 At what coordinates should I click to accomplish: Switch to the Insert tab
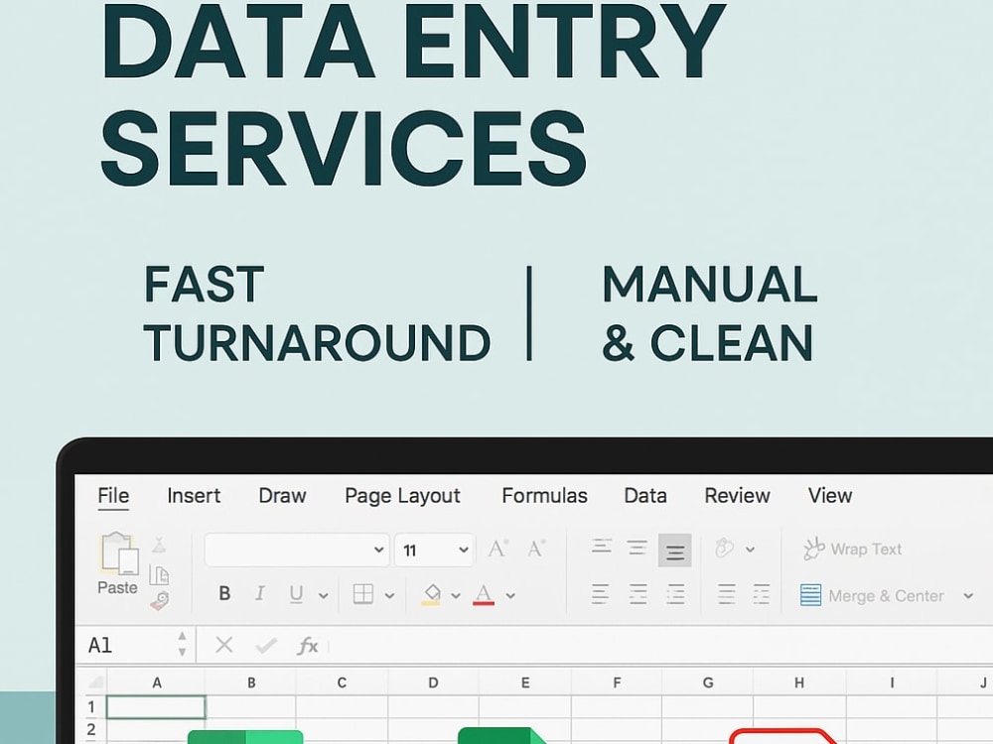[x=194, y=495]
